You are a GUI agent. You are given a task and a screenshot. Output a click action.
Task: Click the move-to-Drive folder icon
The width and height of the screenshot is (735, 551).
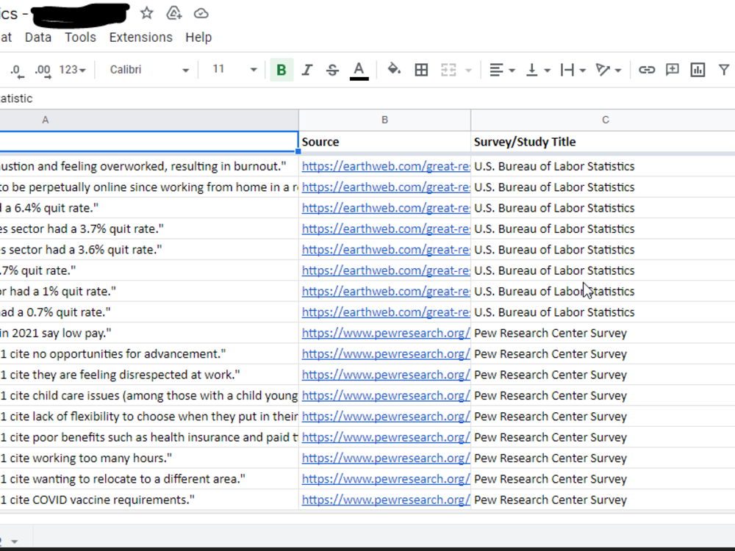click(174, 13)
